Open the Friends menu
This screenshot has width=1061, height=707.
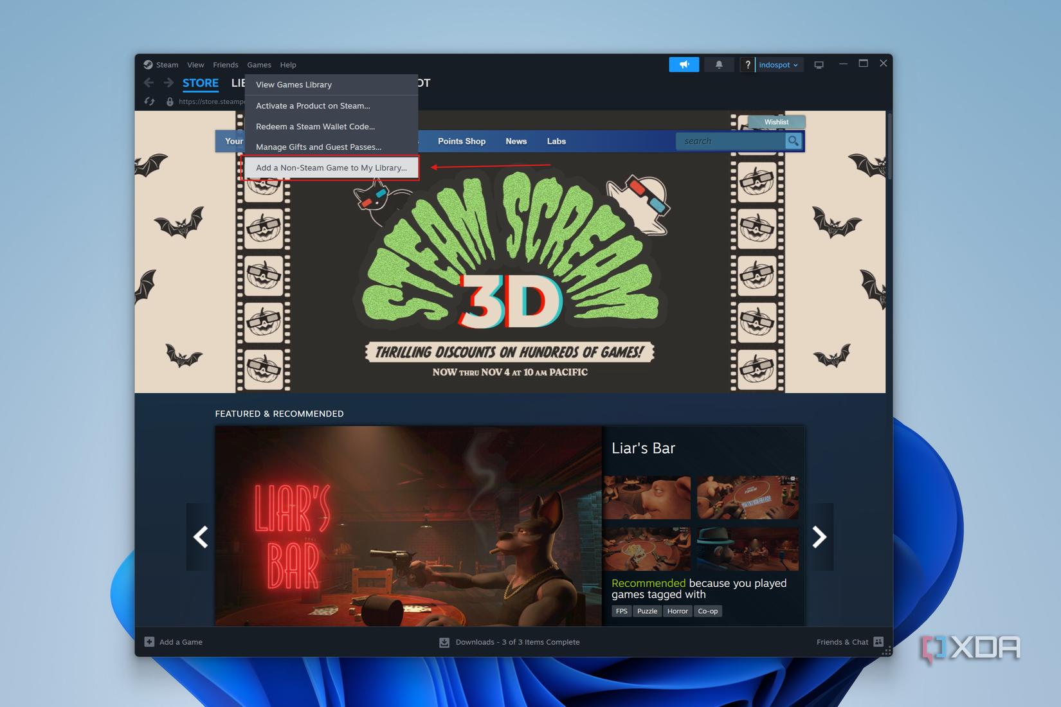pyautogui.click(x=225, y=65)
